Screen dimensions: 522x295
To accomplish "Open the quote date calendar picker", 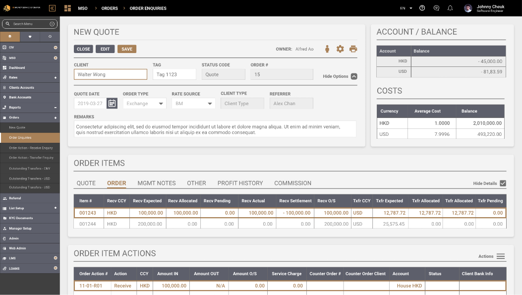I will click(x=112, y=103).
